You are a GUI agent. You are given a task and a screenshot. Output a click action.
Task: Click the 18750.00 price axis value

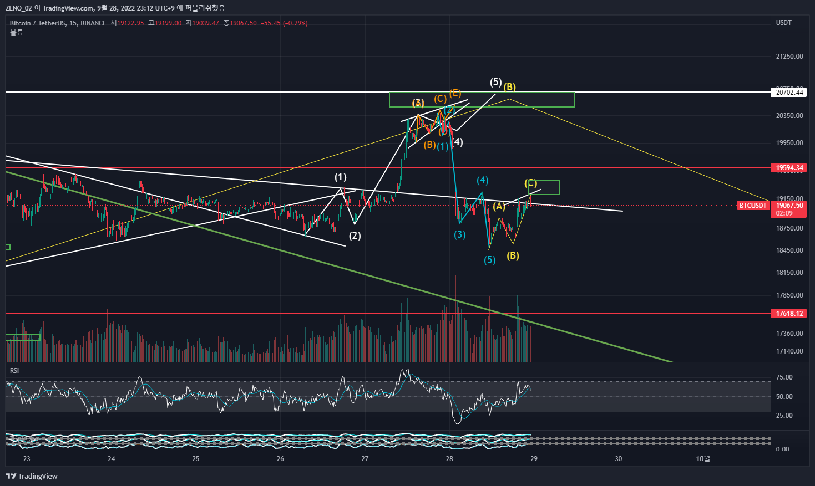[789, 228]
